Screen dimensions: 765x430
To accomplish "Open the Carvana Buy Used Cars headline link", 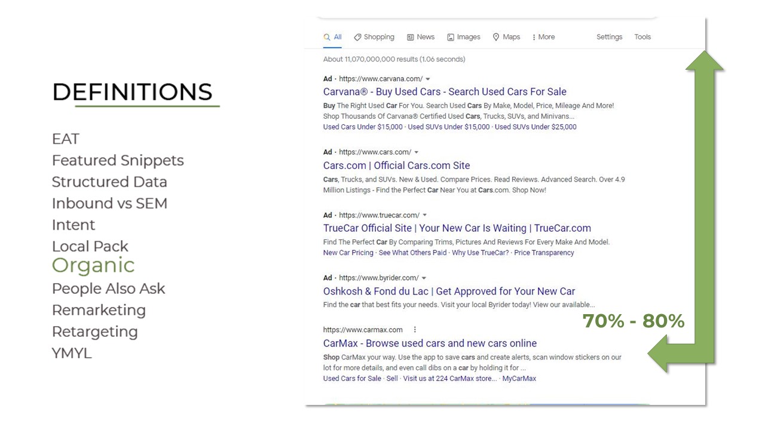I will coord(445,92).
